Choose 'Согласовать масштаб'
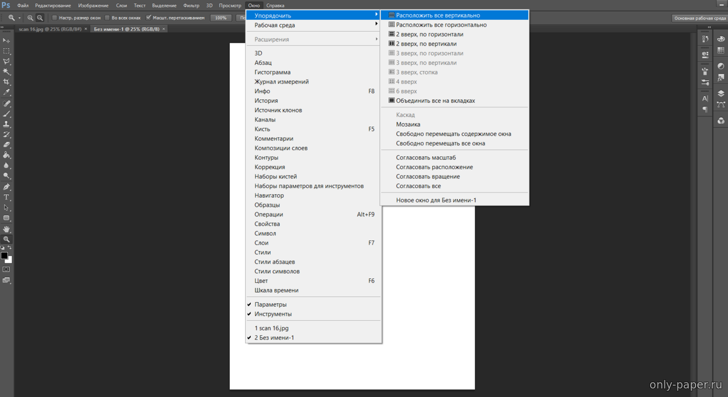This screenshot has height=397, width=728. pyautogui.click(x=454, y=157)
